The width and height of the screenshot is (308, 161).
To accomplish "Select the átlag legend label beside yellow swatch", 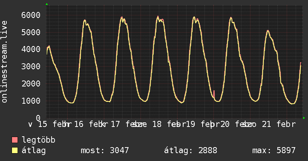I will (34, 151).
